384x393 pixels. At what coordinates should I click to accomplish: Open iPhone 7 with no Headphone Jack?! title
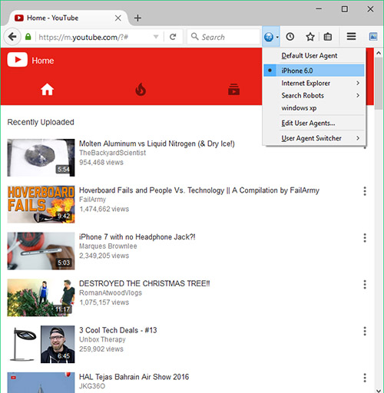point(137,237)
